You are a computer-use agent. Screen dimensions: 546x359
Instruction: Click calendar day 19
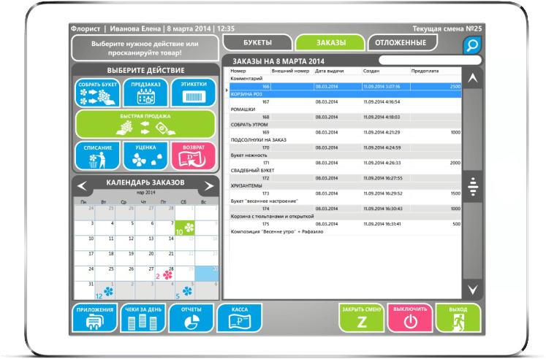coord(125,258)
